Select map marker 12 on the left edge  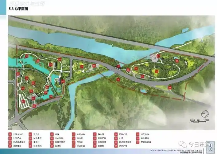pos(18,74)
